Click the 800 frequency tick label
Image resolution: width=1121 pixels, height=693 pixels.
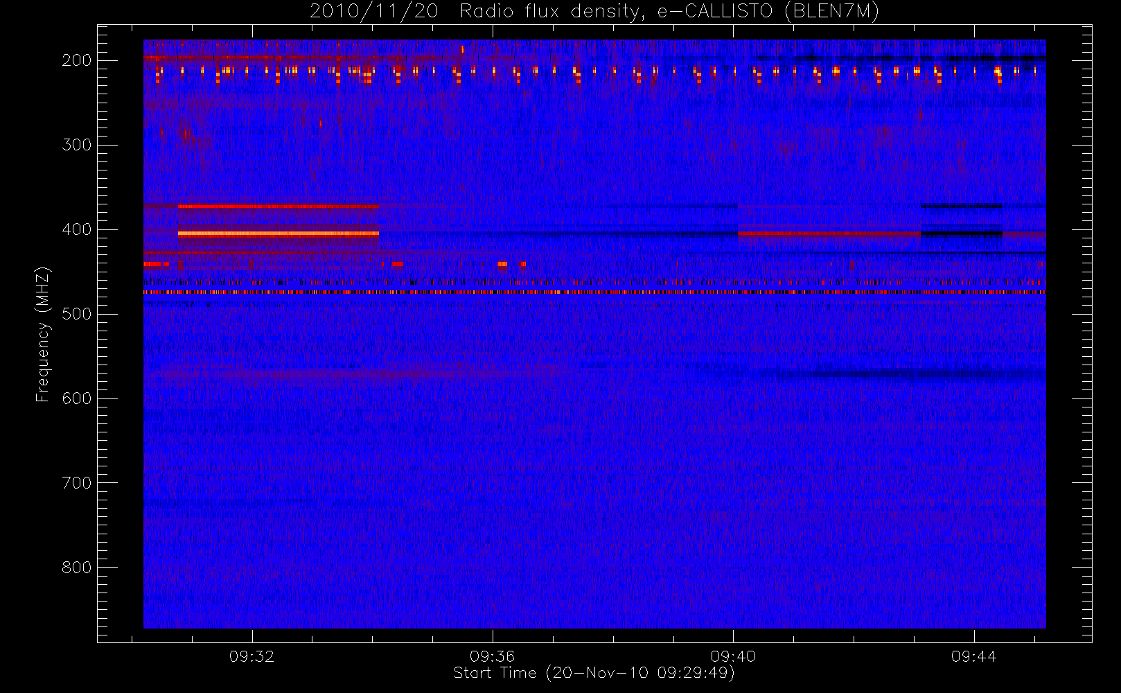tap(76, 568)
